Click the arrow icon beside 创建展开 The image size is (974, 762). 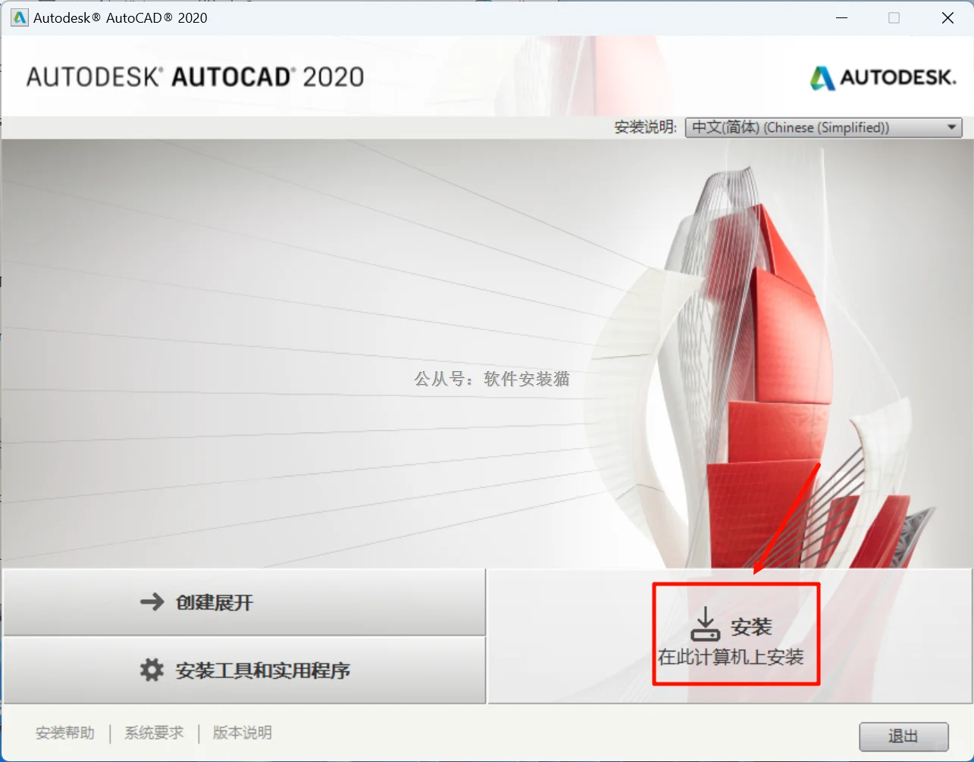point(152,602)
